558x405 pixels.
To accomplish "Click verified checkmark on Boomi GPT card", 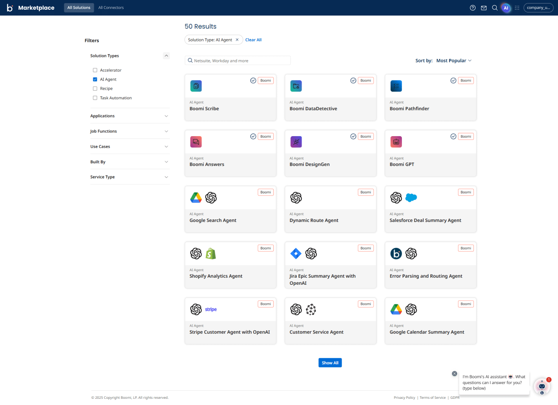I will point(453,137).
